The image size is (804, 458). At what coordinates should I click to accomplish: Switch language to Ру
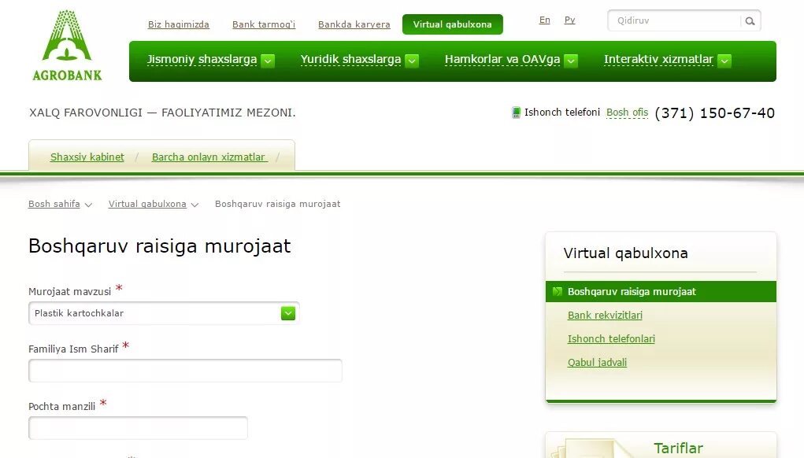coord(569,20)
